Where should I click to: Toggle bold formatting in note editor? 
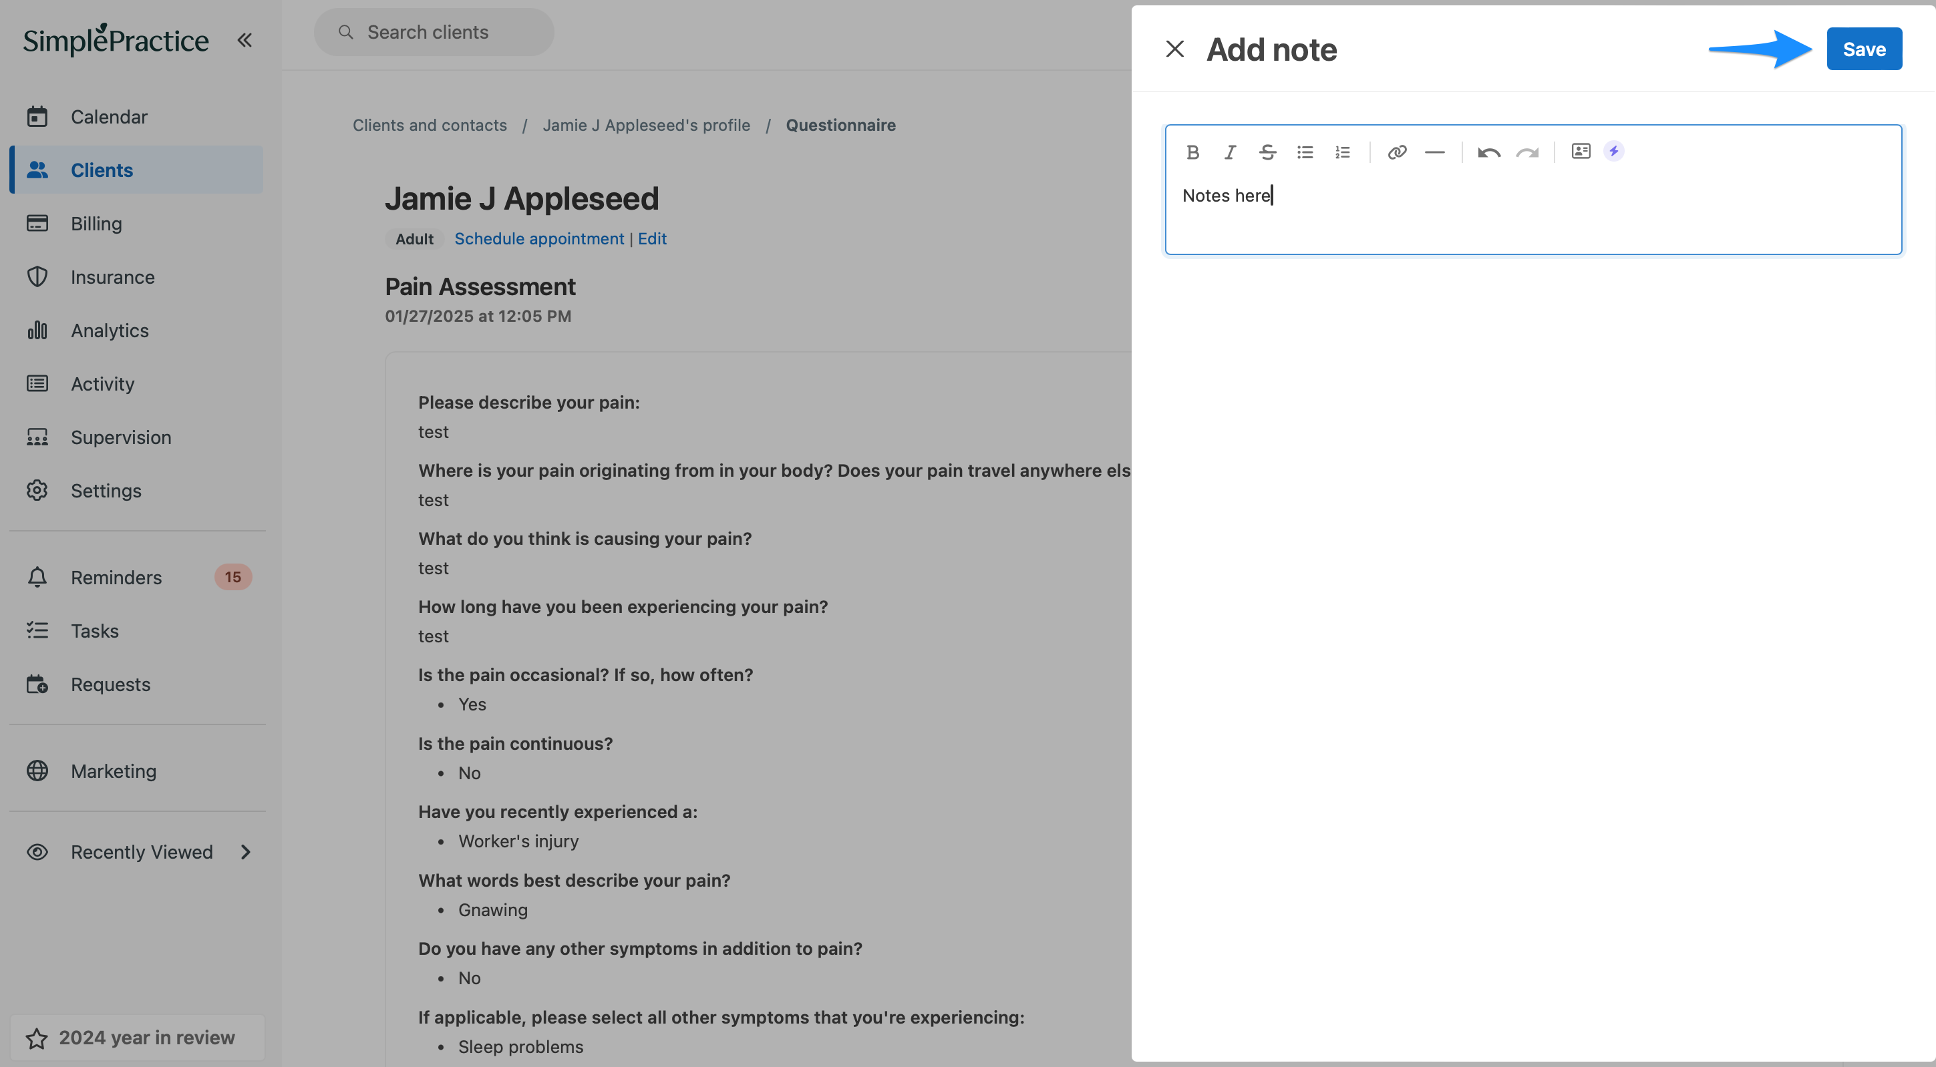coord(1192,152)
